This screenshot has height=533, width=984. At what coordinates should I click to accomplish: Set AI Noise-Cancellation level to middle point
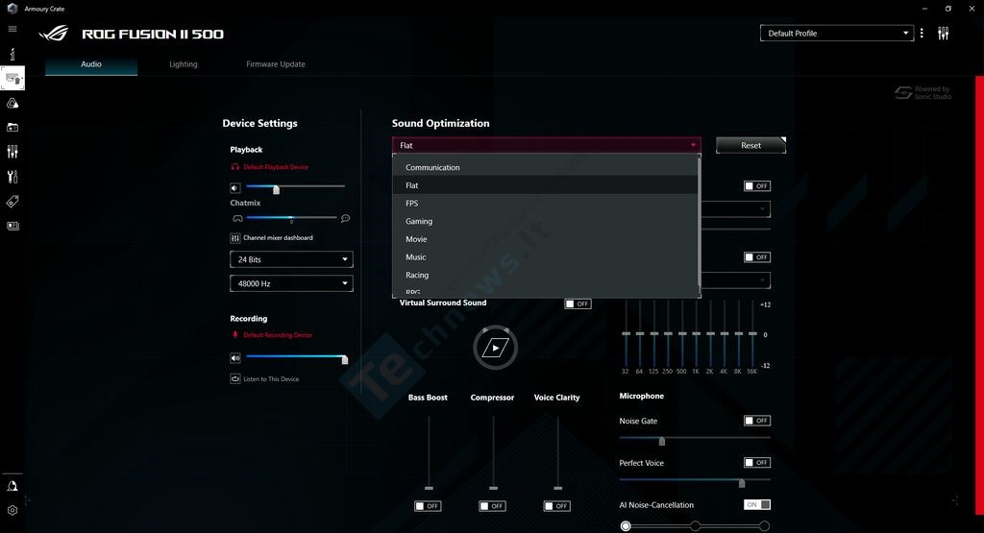pyautogui.click(x=695, y=525)
